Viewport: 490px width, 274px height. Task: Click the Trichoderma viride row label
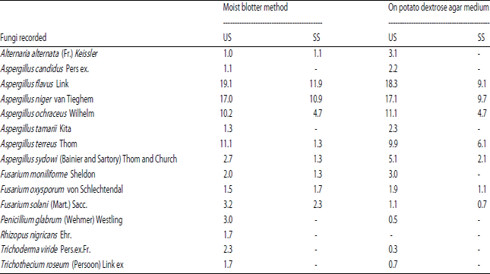[46, 250]
